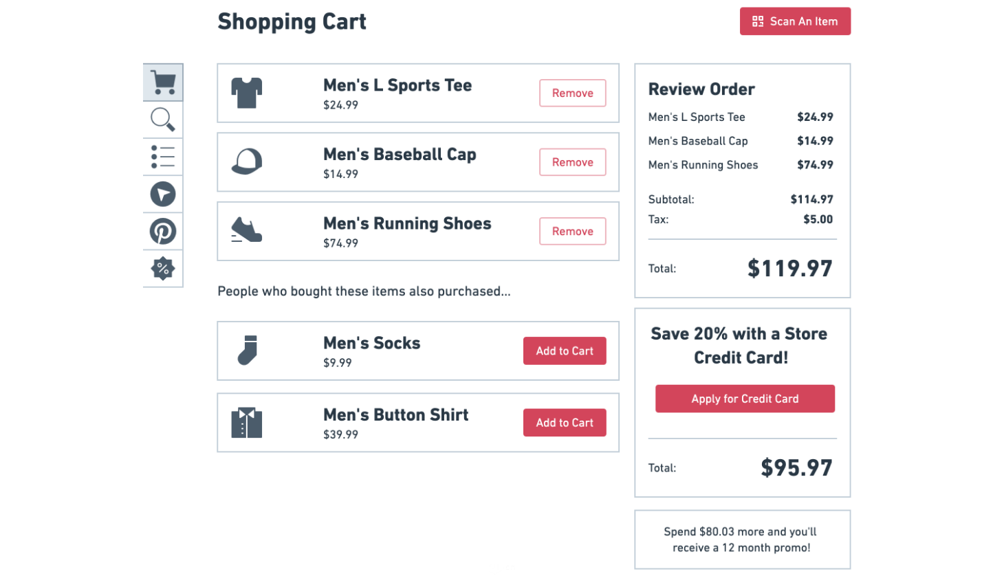Click the button shirt product icon

tap(247, 423)
